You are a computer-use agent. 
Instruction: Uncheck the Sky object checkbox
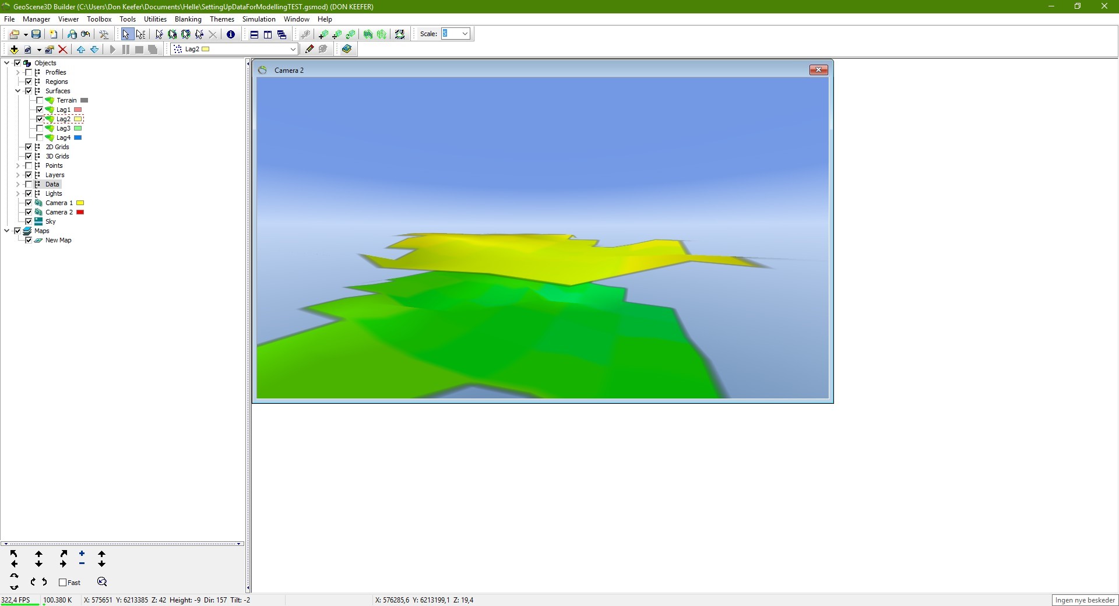click(x=29, y=221)
